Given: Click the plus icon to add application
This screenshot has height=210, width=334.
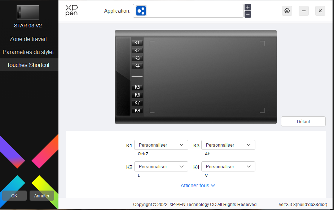Looking at the screenshot, I should pyautogui.click(x=247, y=7).
